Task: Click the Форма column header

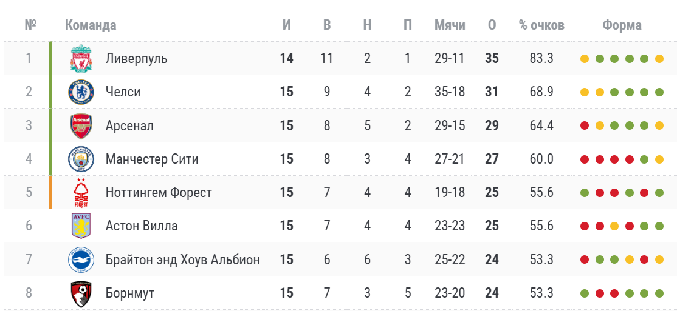Action: coord(622,25)
